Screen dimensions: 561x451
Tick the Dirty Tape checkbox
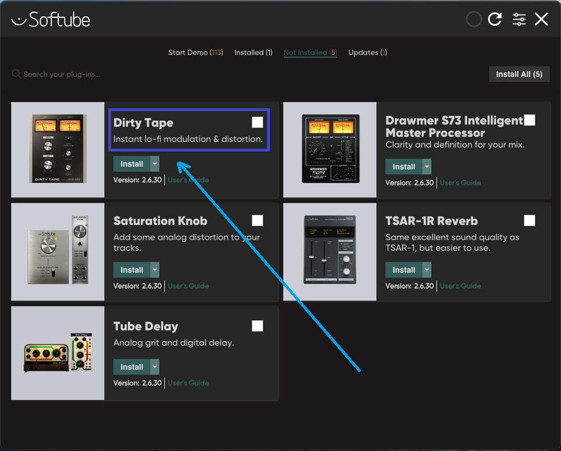(257, 122)
